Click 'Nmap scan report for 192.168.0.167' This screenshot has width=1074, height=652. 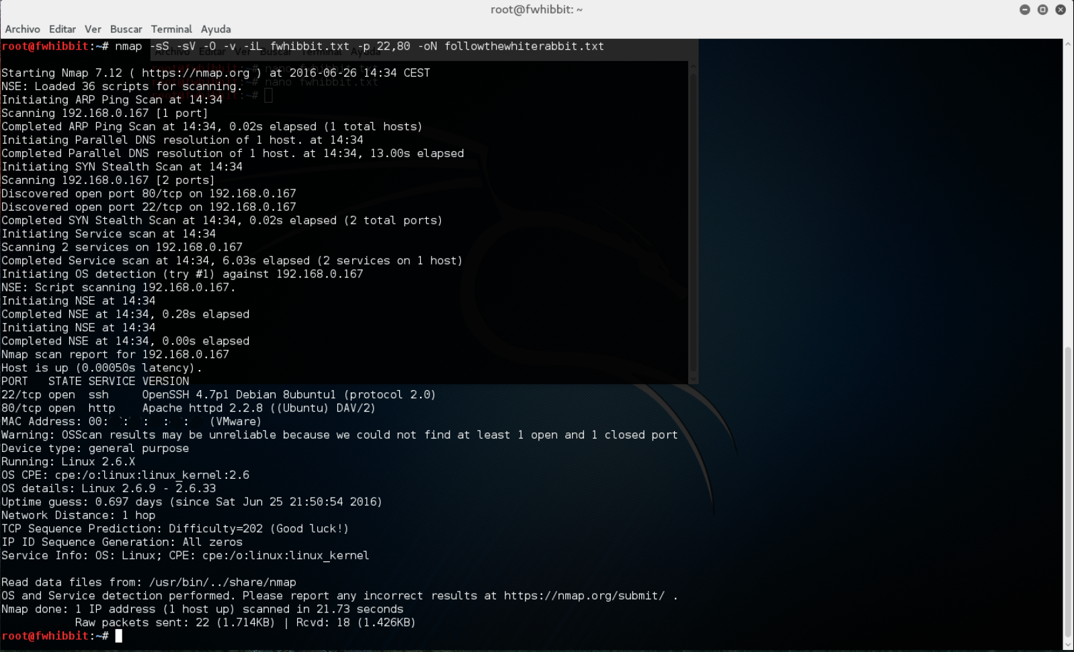(x=115, y=355)
